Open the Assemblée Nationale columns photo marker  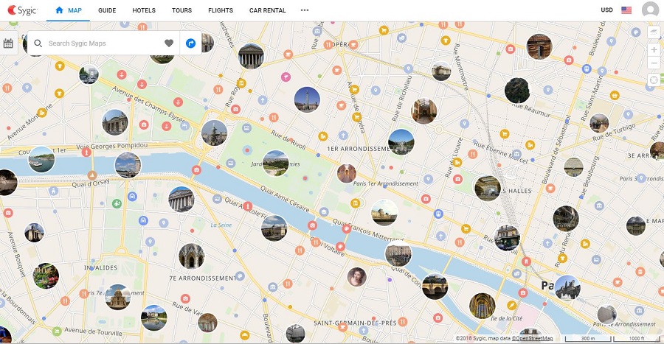[x=181, y=199]
